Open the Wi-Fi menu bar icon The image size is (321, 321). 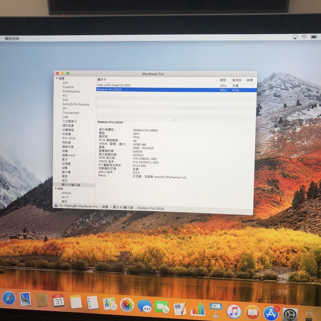point(304,37)
